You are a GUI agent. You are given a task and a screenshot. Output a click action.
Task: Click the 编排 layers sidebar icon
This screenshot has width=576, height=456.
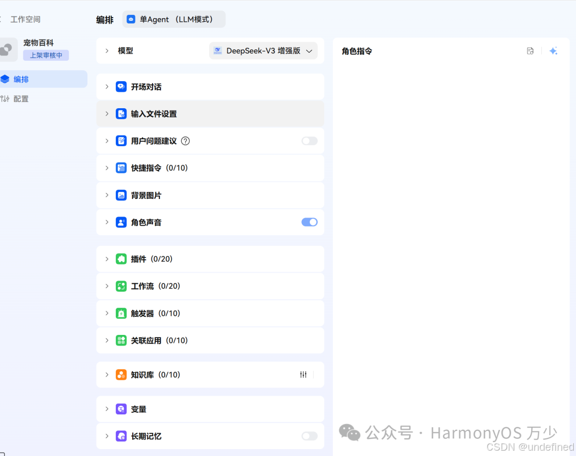(5, 79)
